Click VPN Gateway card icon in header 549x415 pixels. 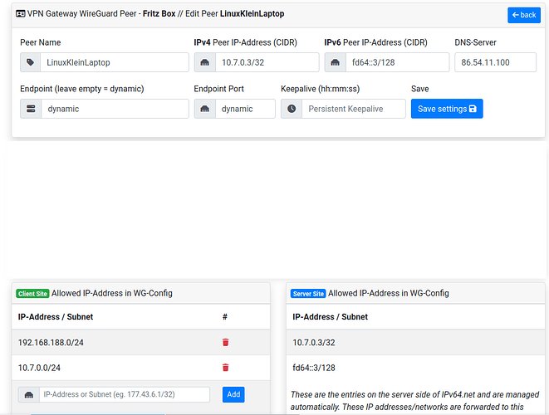coord(21,14)
